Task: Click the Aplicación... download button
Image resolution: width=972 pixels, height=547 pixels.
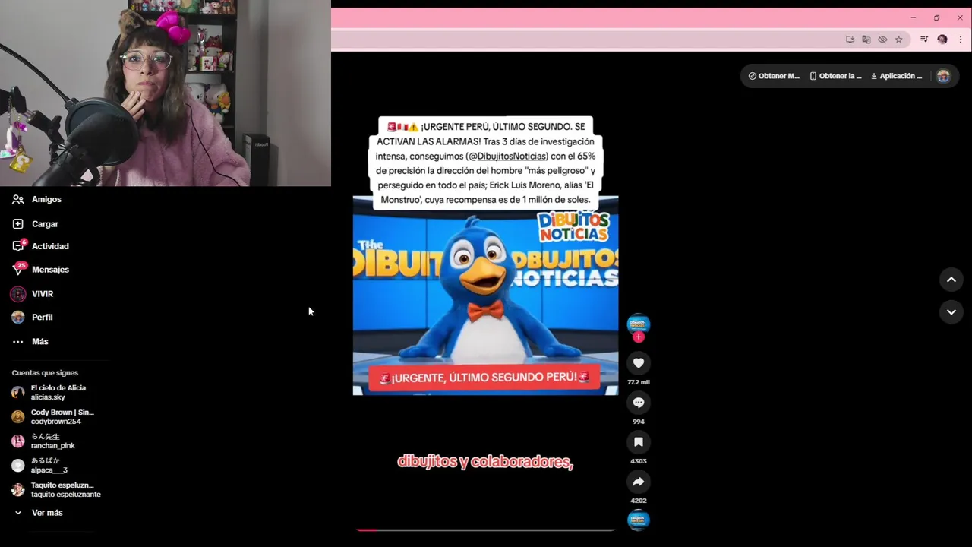Action: pyautogui.click(x=897, y=76)
